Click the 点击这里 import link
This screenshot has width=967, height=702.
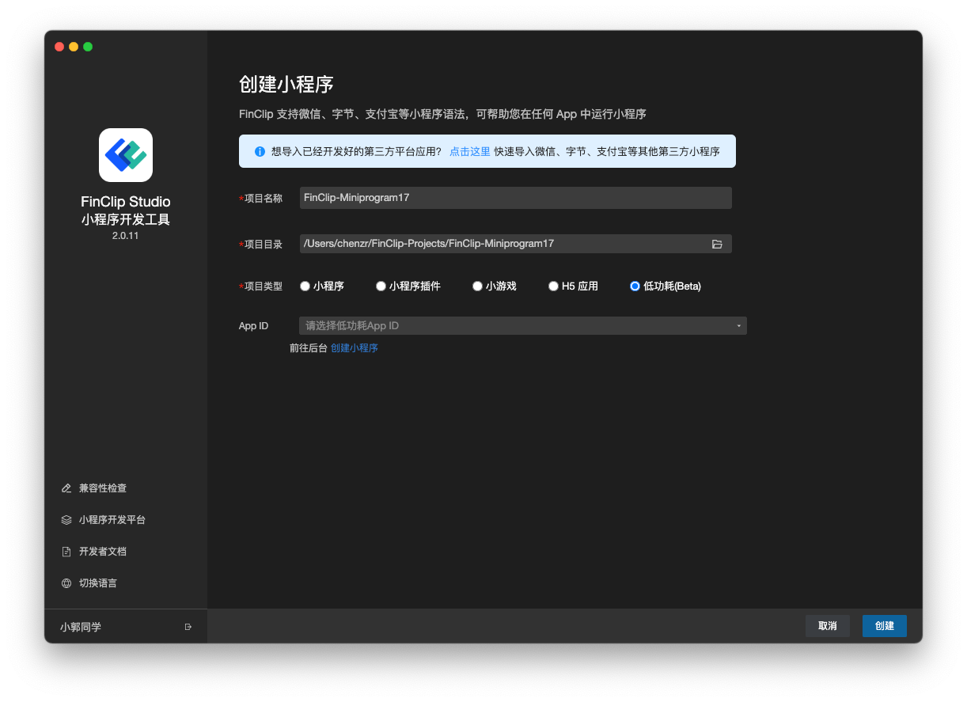(470, 151)
